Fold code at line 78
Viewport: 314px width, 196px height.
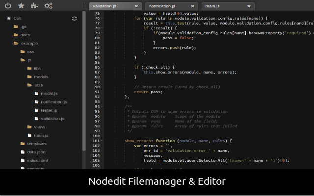(102, 28)
